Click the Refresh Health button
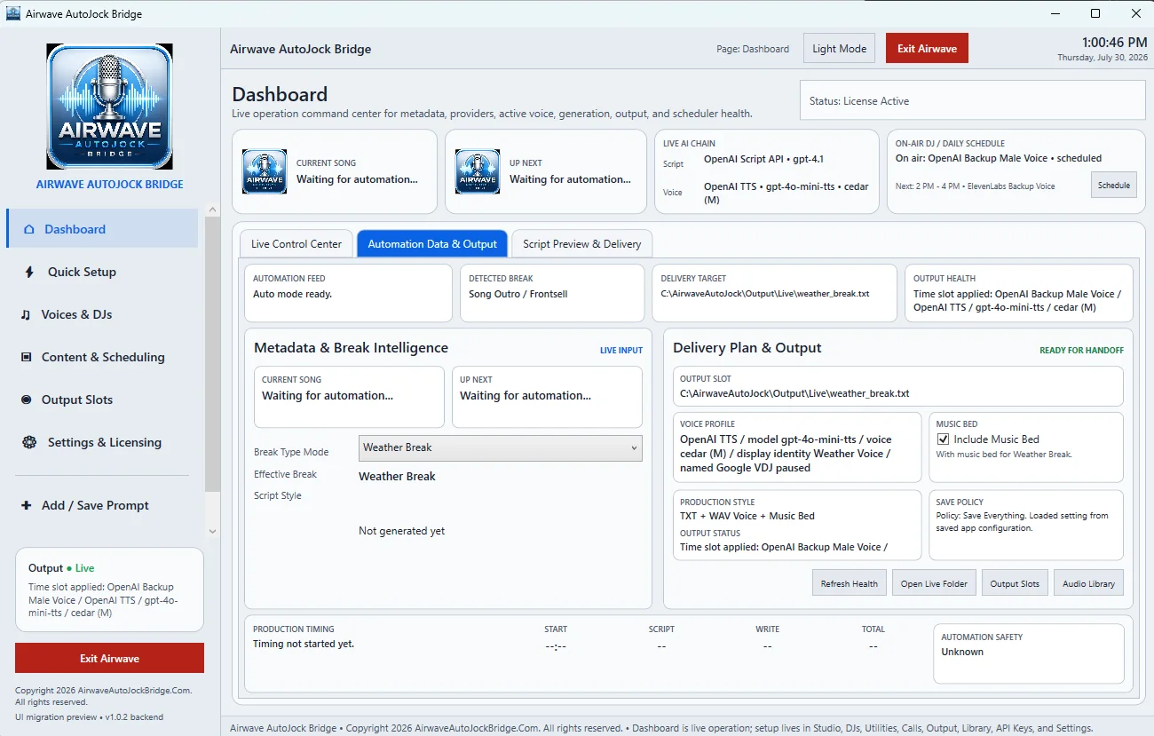This screenshot has width=1154, height=736. (850, 583)
